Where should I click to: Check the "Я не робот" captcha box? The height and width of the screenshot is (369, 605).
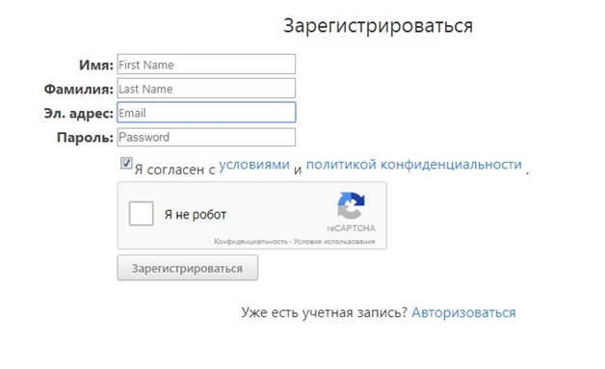tap(141, 213)
